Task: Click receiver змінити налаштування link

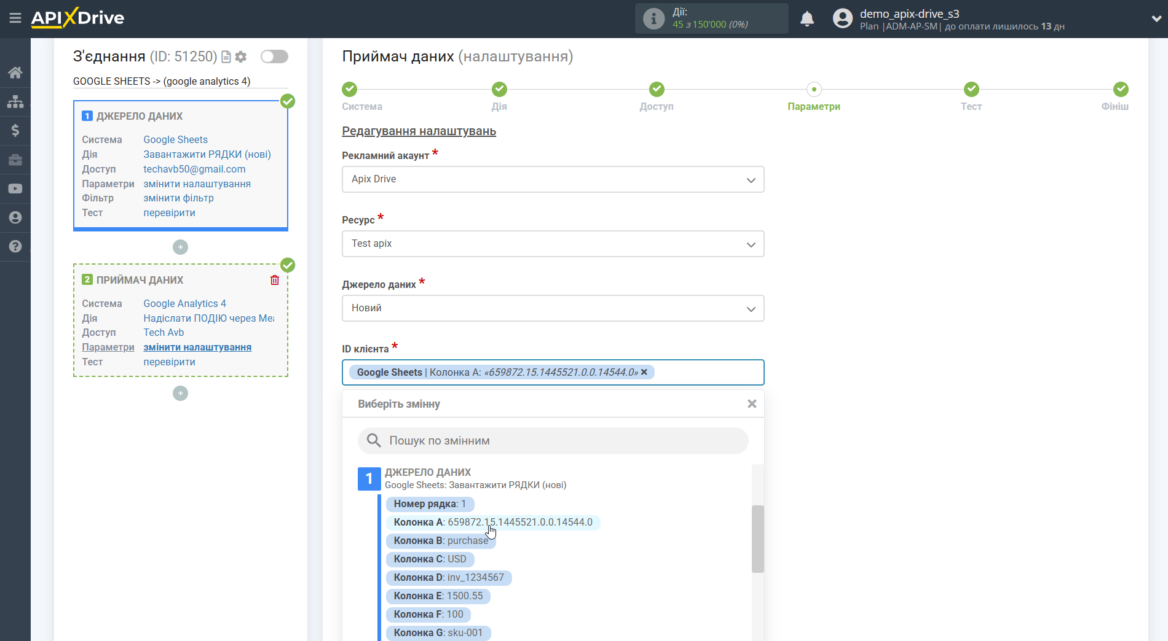Action: [197, 347]
